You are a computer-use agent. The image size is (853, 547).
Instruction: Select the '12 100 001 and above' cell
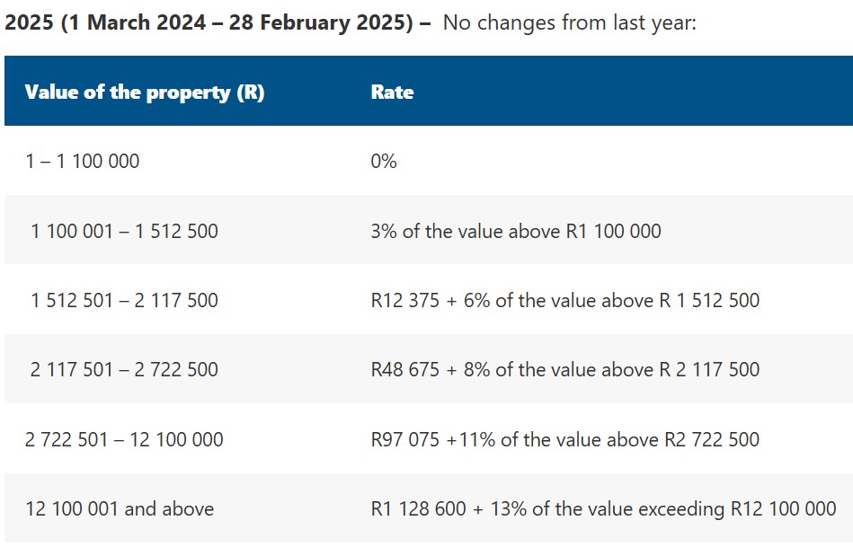(120, 509)
